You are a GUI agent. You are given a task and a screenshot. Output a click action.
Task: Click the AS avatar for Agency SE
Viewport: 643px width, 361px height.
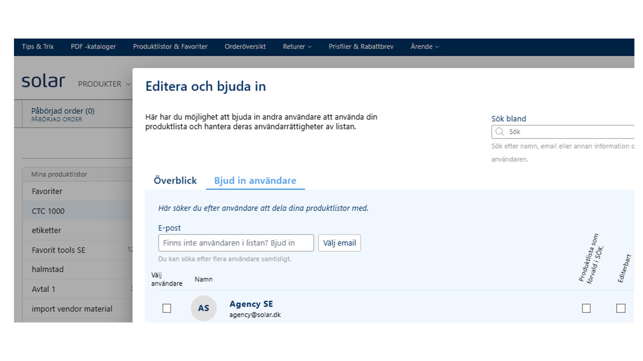pos(204,309)
